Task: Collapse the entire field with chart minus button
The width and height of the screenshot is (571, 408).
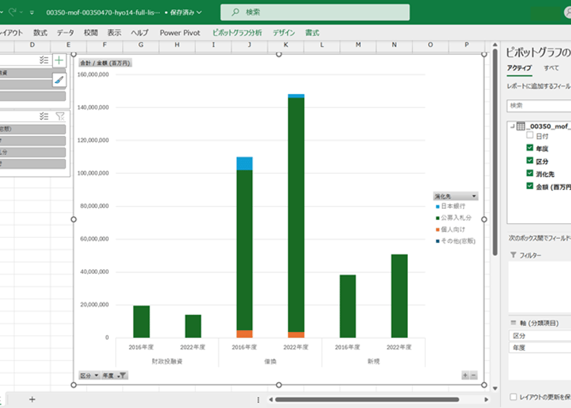Action: (x=473, y=375)
